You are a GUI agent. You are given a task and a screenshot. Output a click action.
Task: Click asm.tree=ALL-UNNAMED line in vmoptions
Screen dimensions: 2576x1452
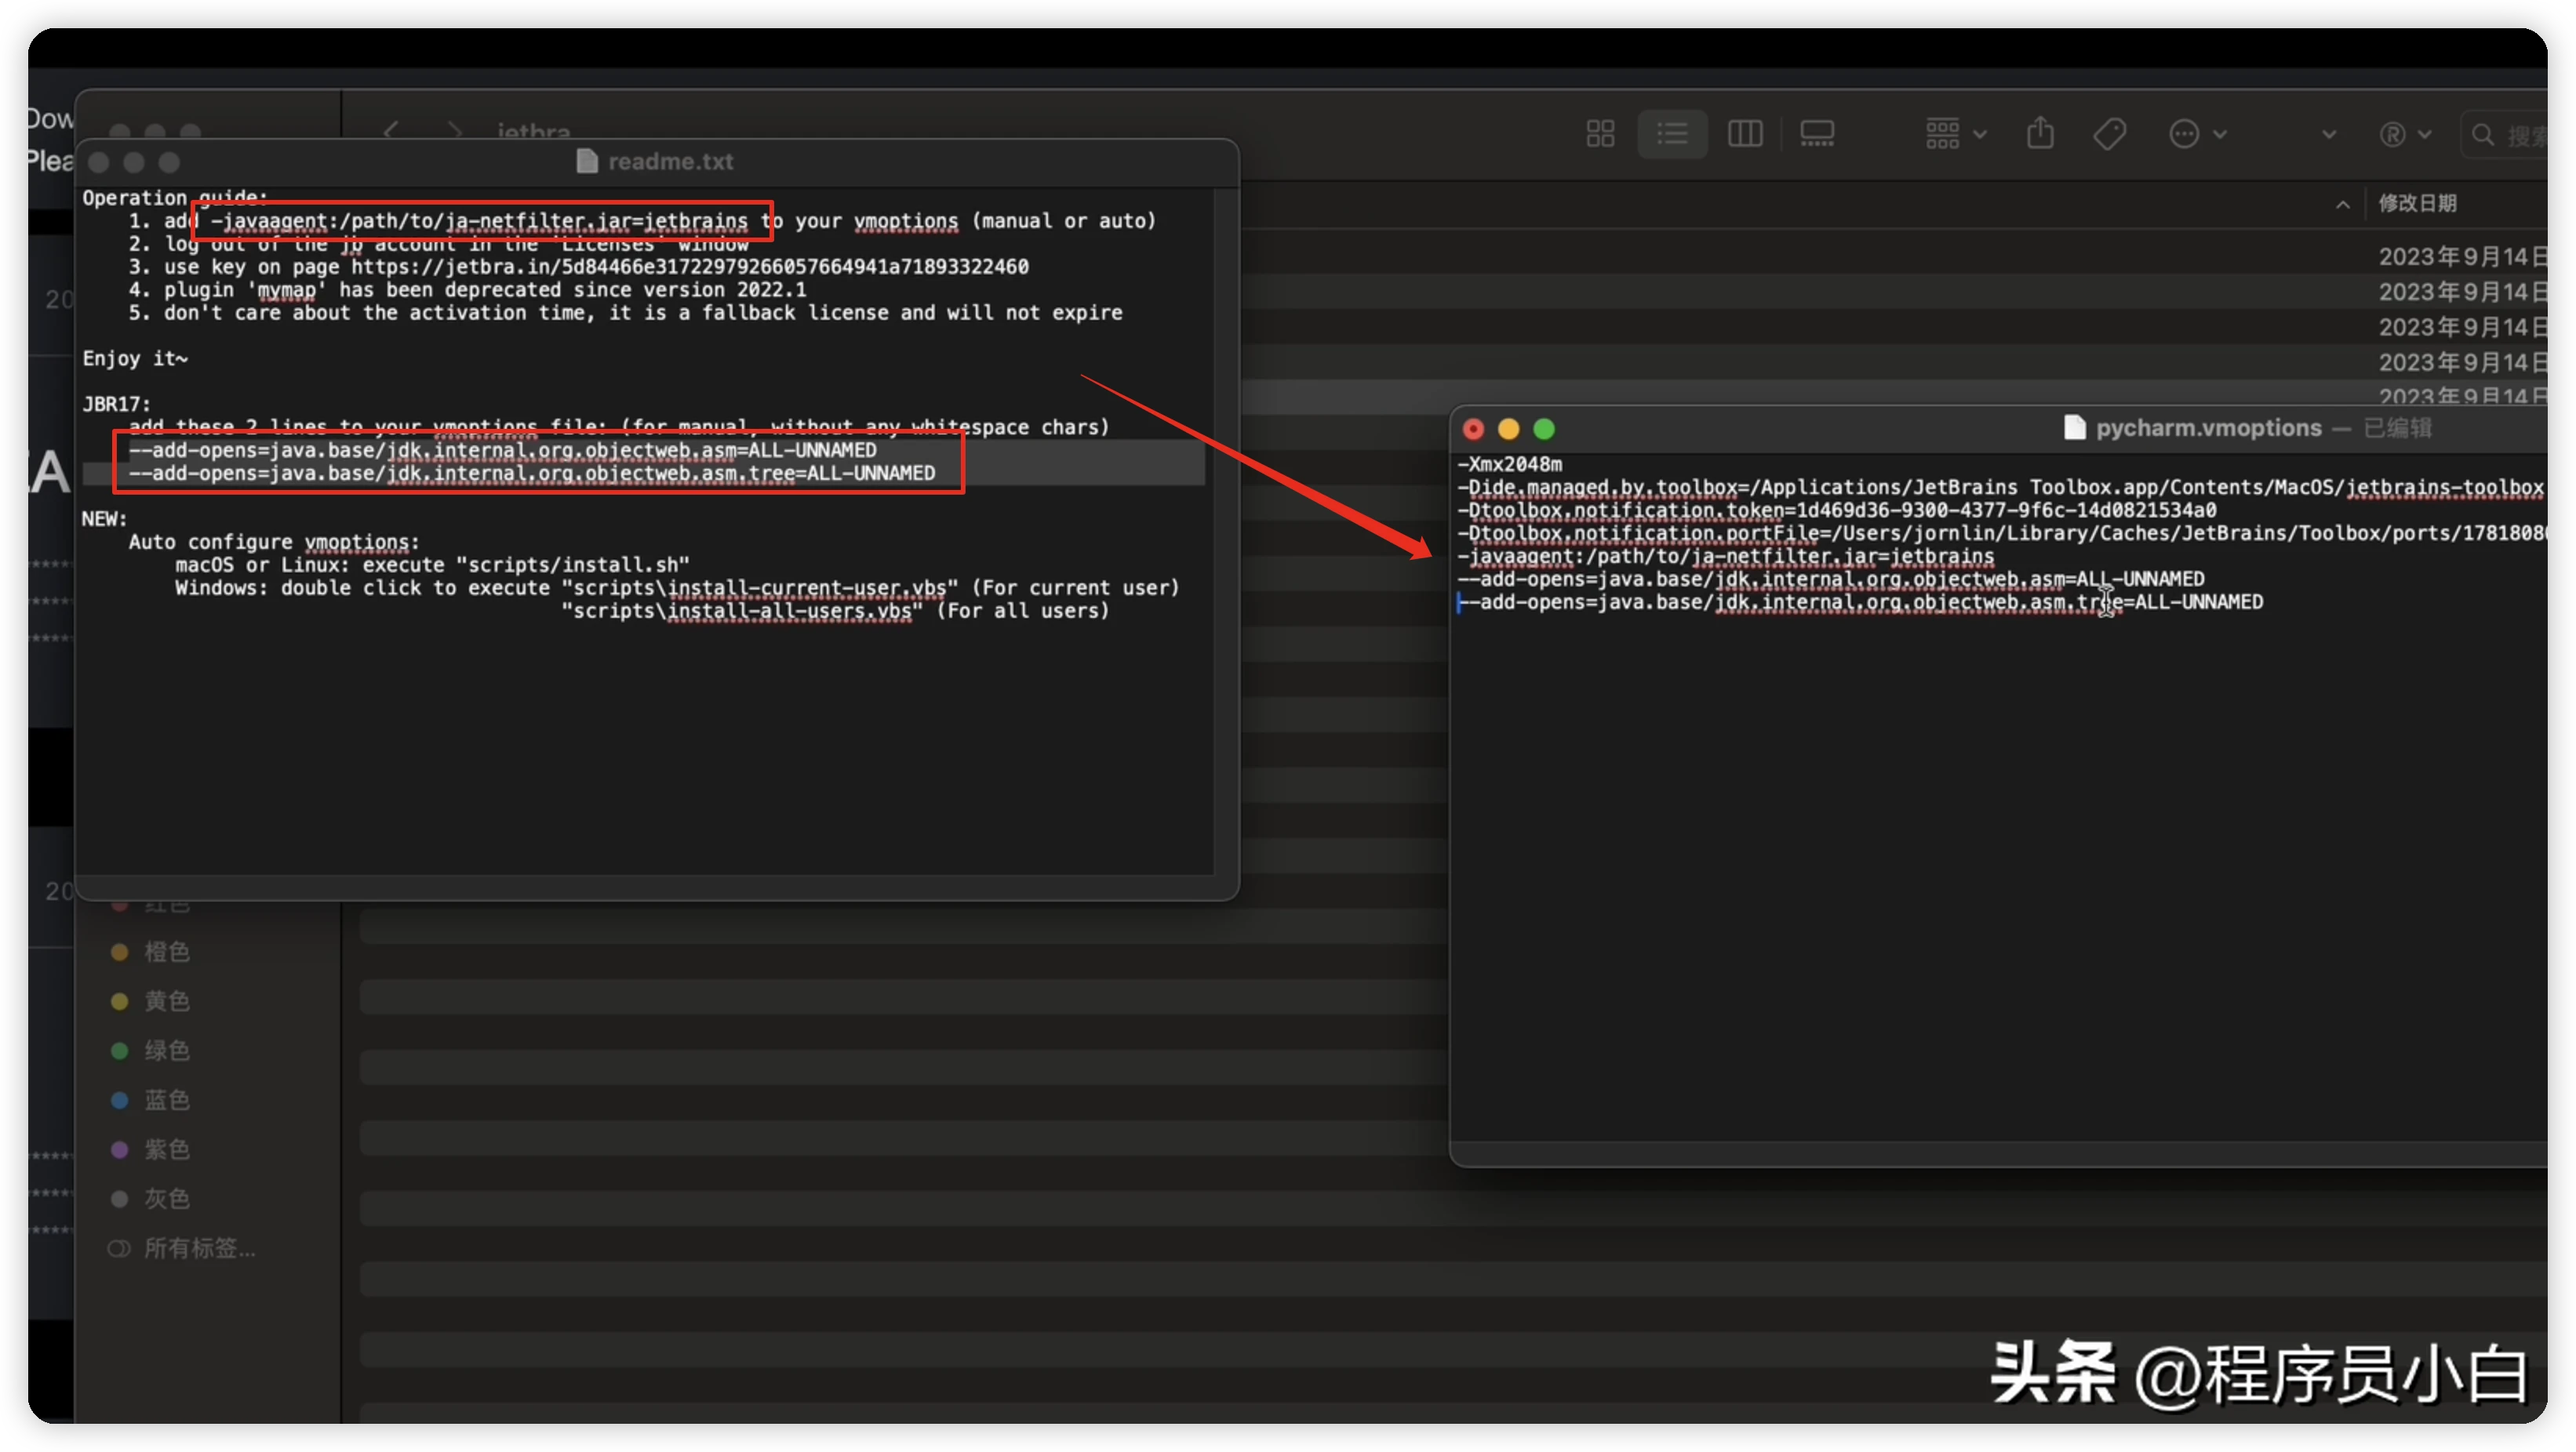click(1860, 601)
